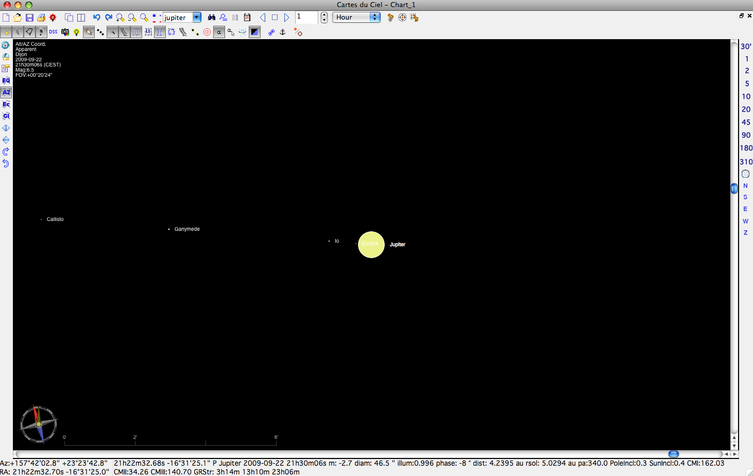Open the calendar icon in the toolbar

[247, 18]
